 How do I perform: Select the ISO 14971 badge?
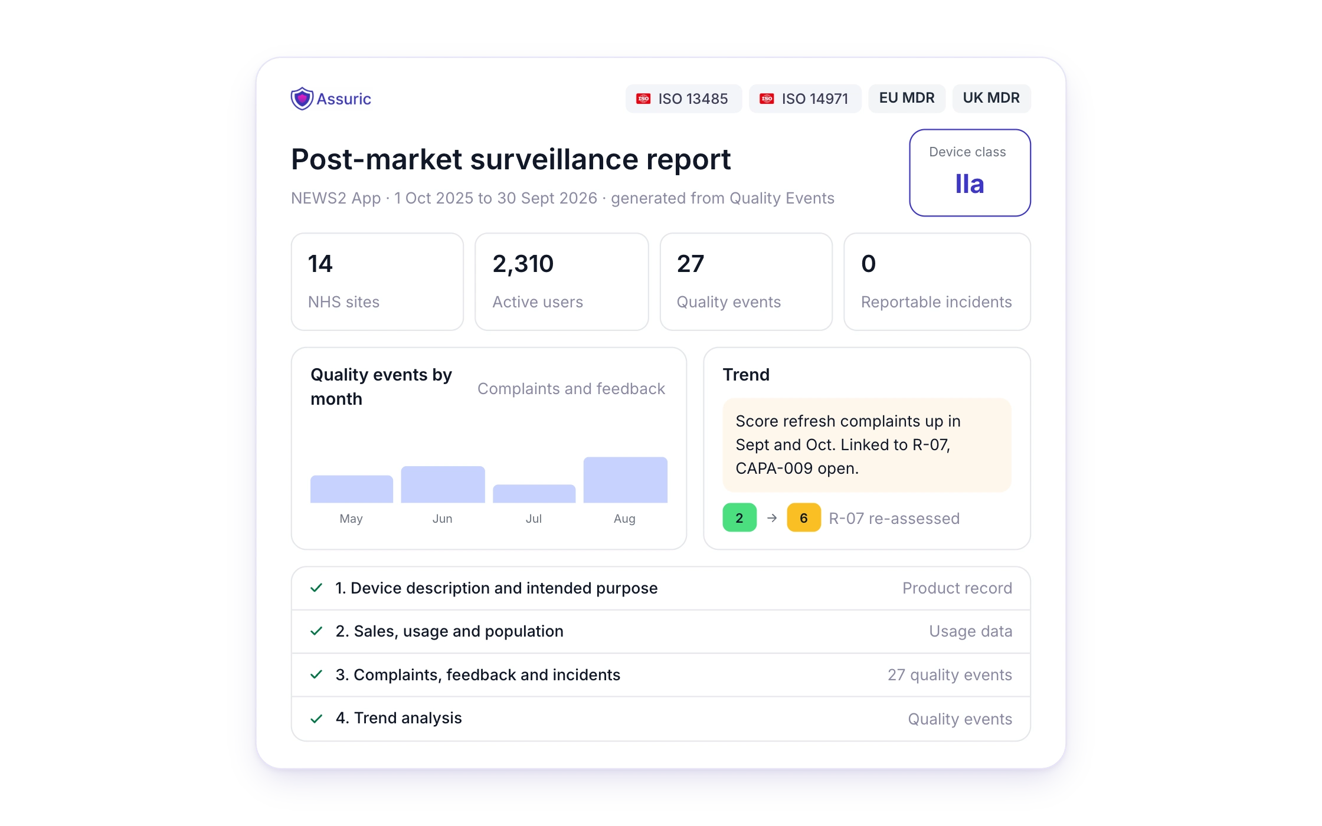click(805, 99)
